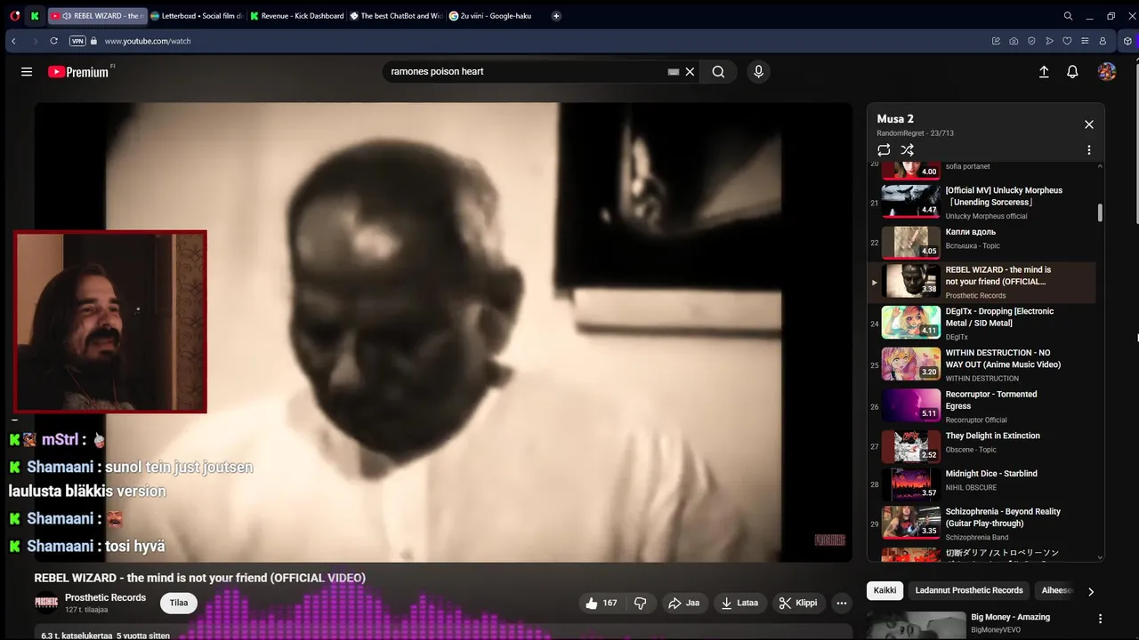Image resolution: width=1139 pixels, height=640 pixels.
Task: Go to the YouTube Premium home logo
Action: pos(78,72)
